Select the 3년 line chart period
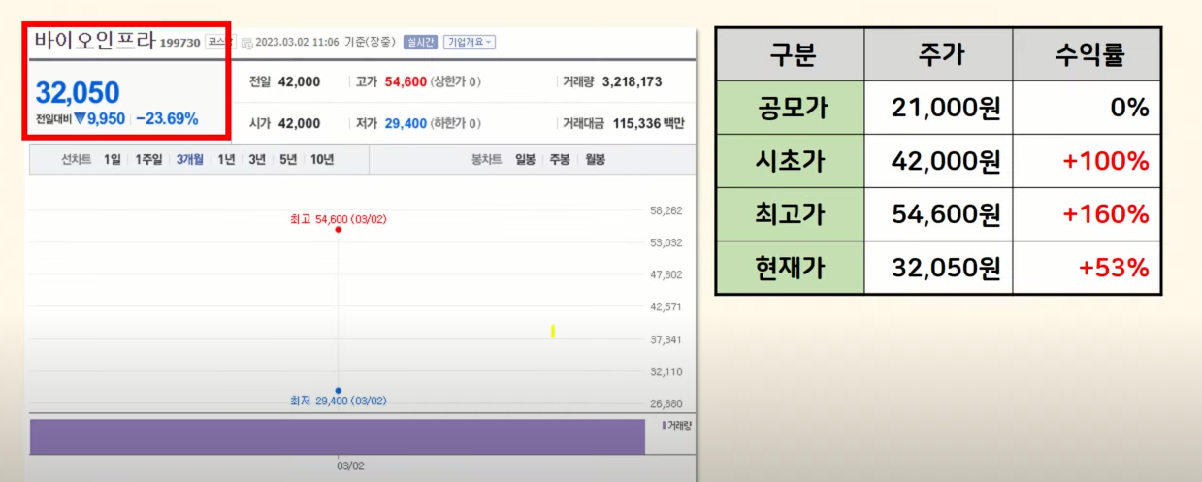This screenshot has height=482, width=1202. click(x=256, y=160)
